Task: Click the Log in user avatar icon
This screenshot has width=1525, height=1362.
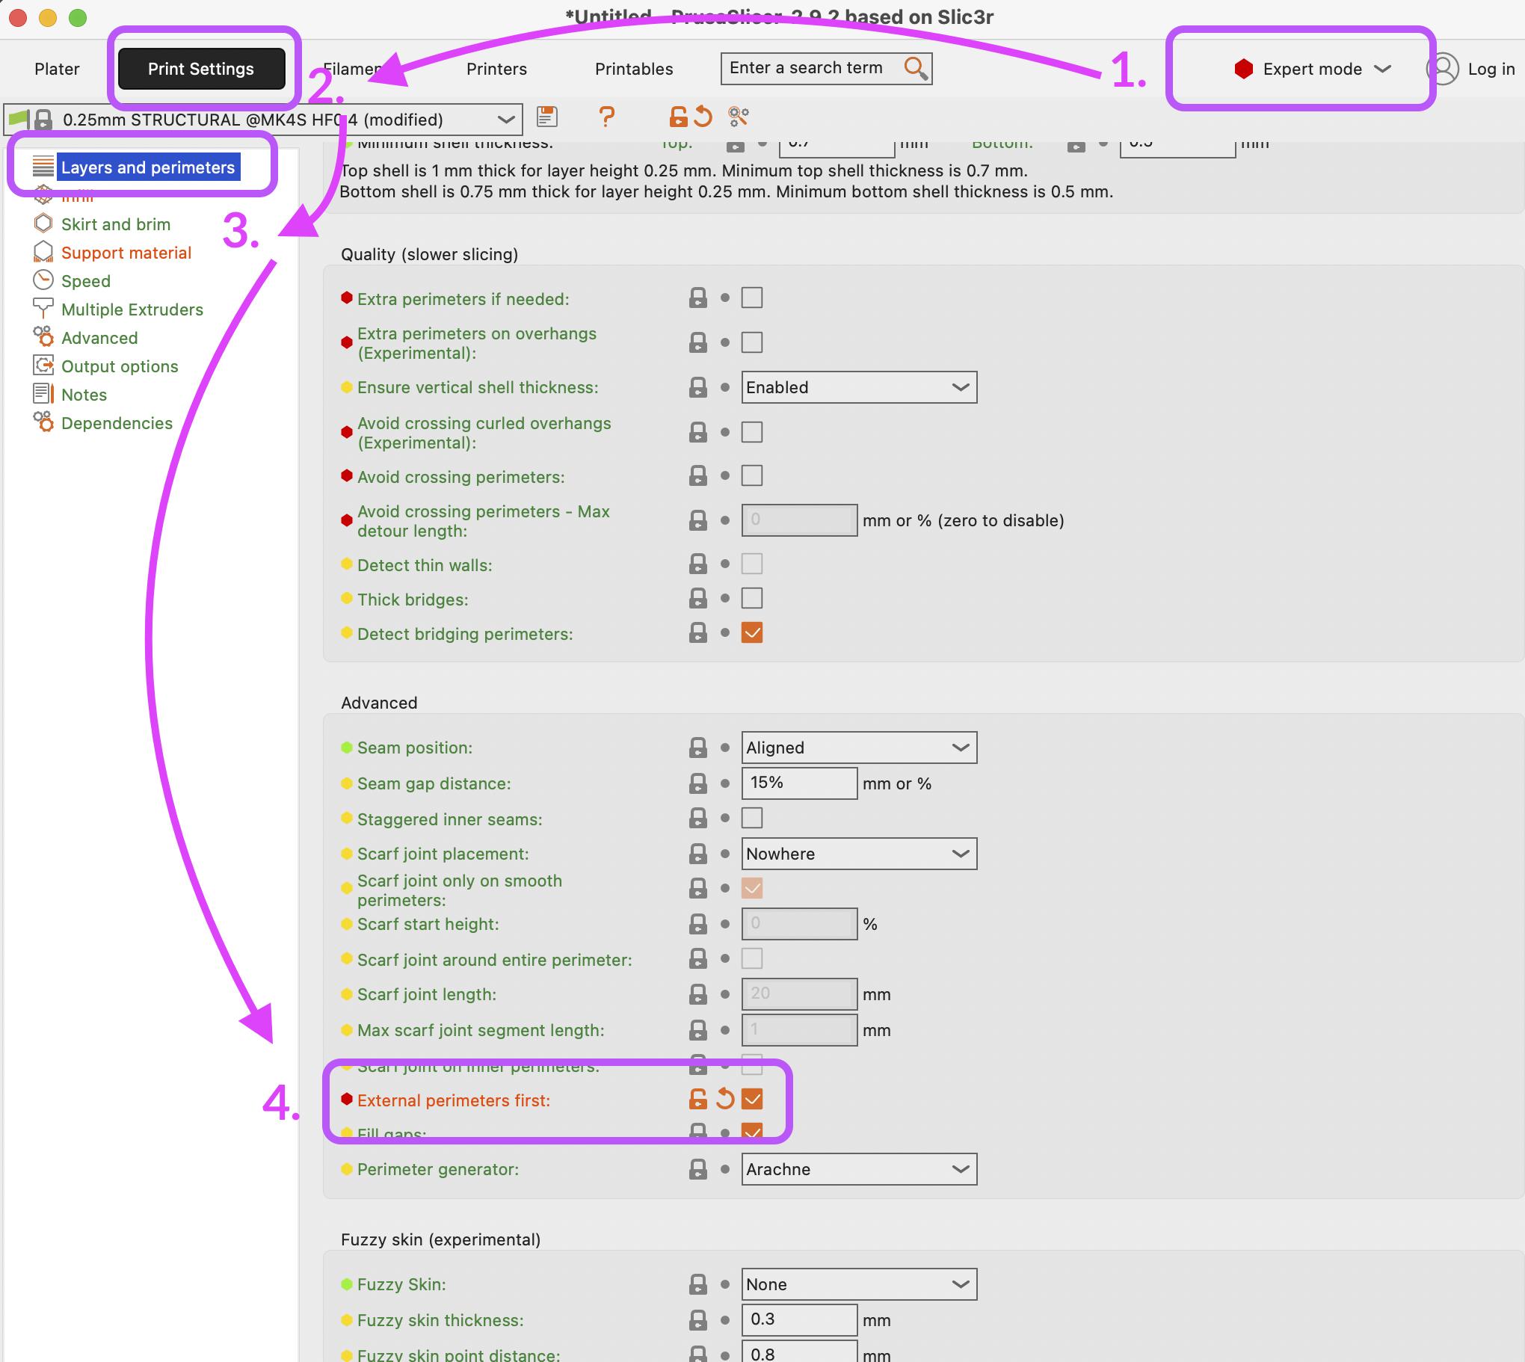Action: (1443, 69)
